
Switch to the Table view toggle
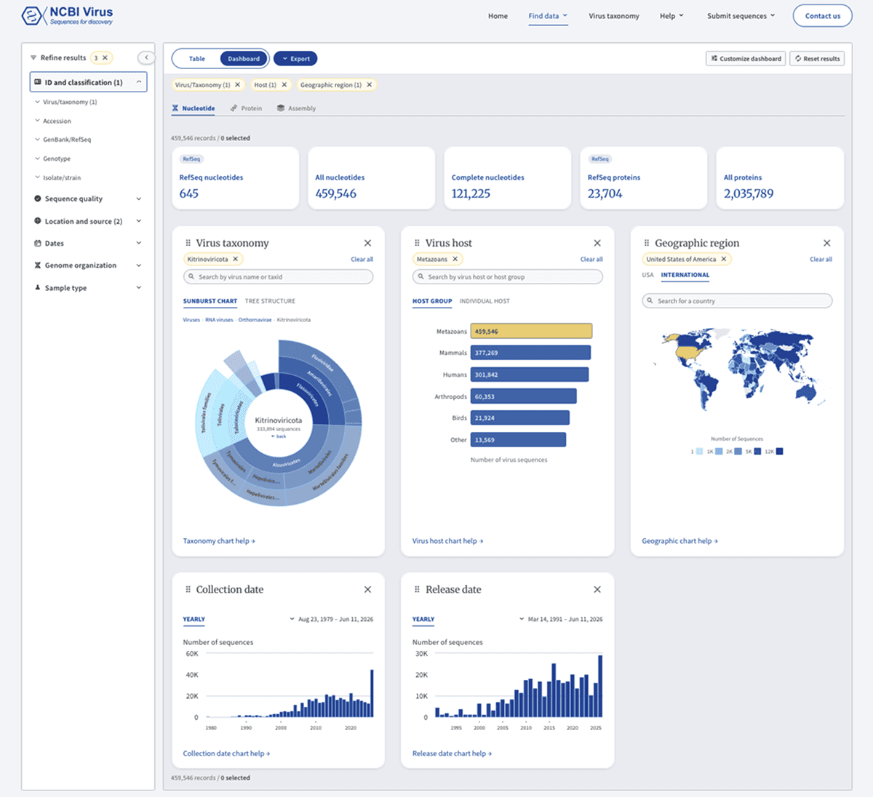pyautogui.click(x=197, y=59)
